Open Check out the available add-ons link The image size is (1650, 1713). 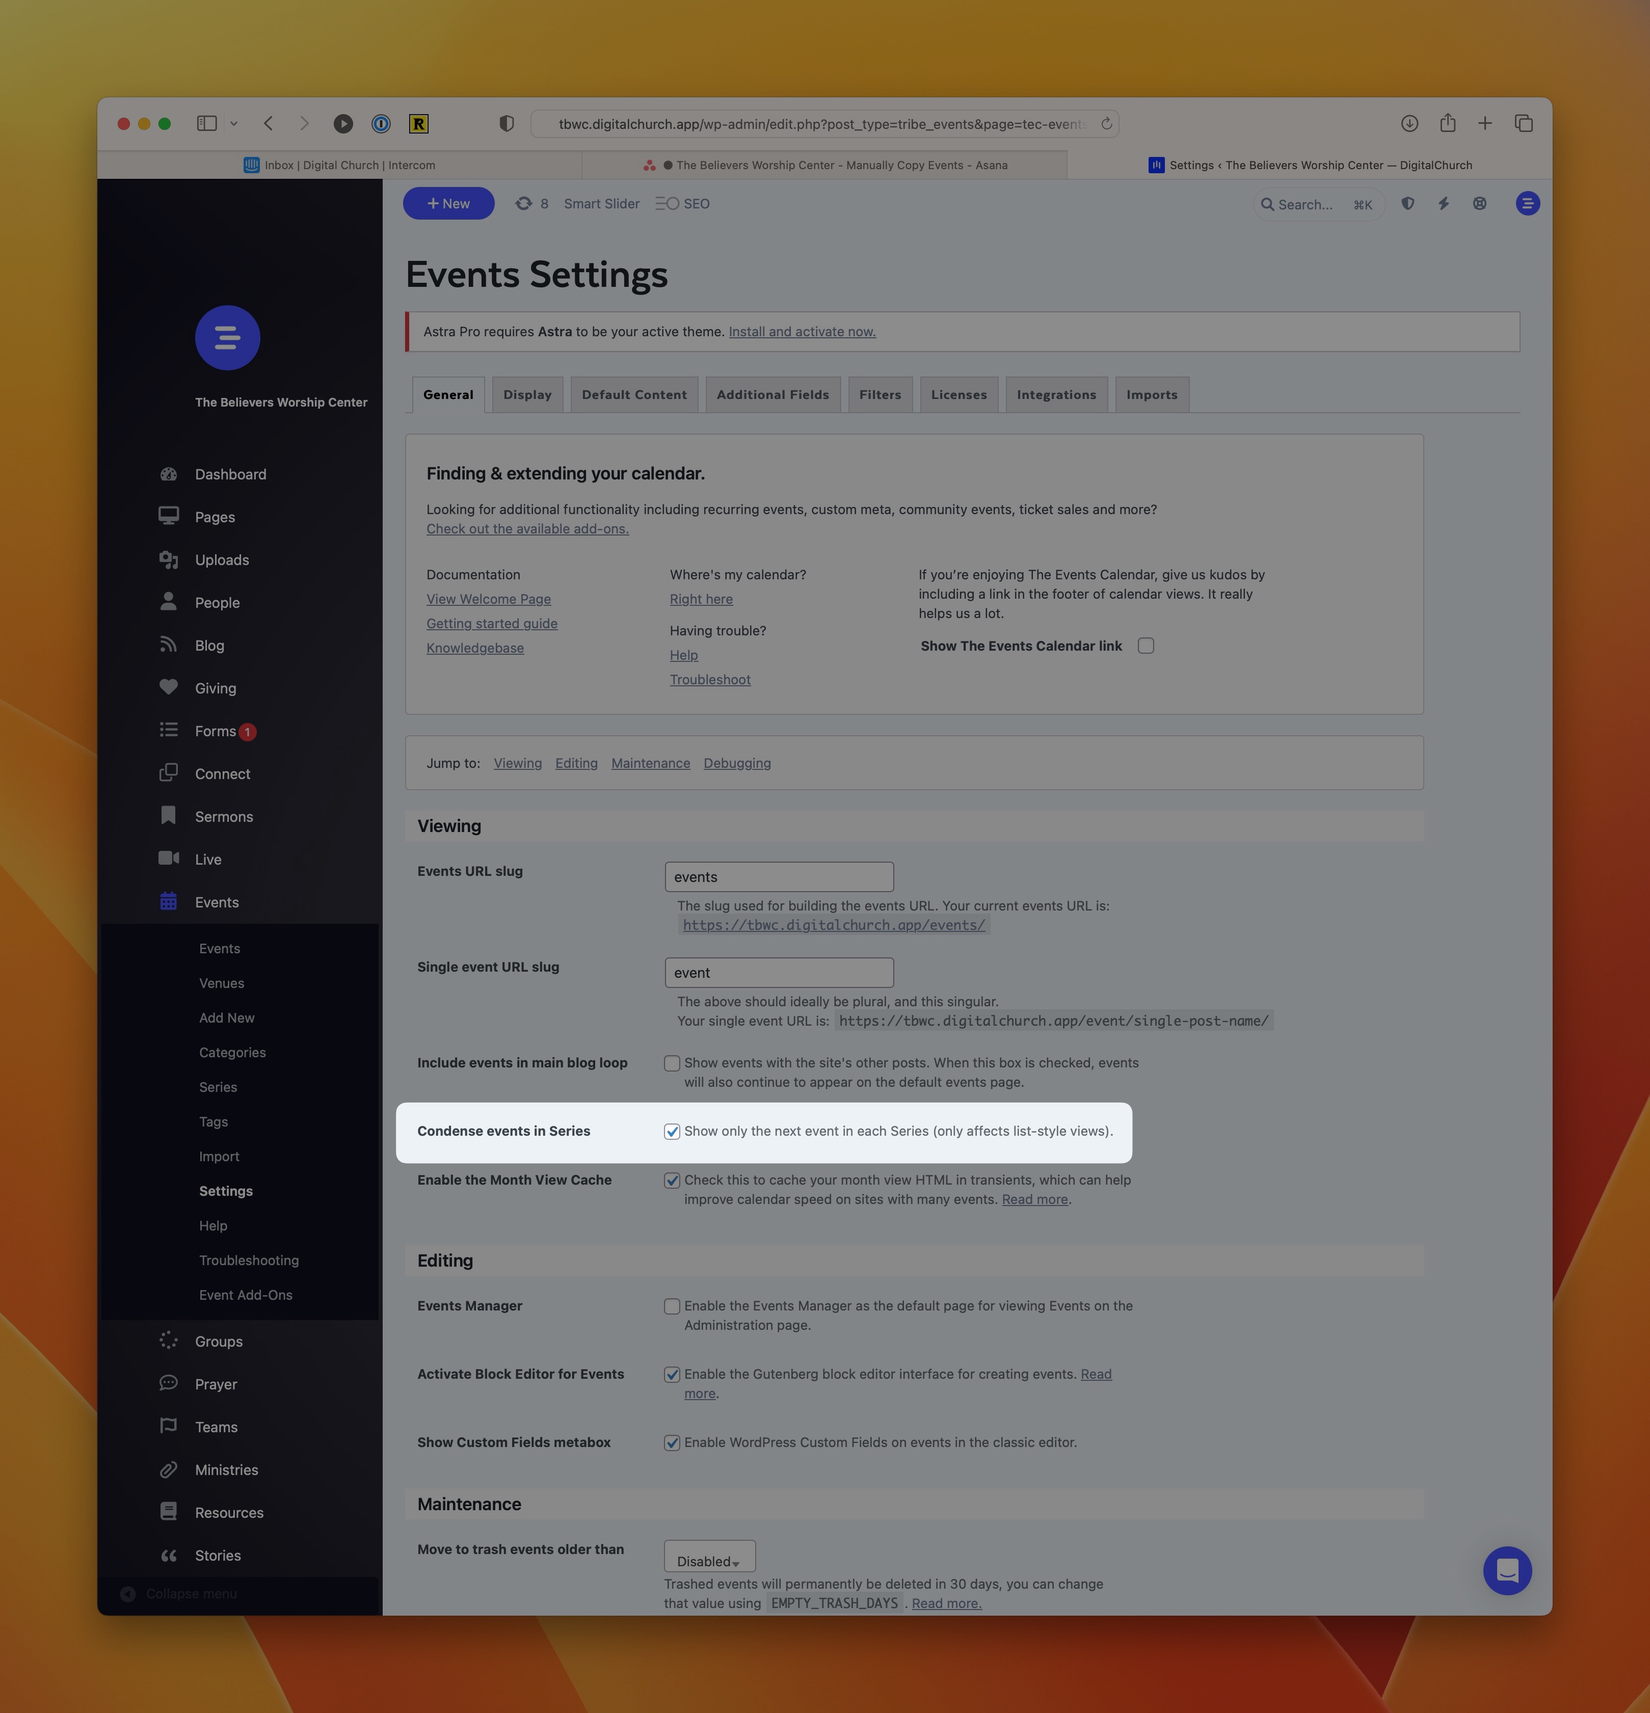(528, 529)
